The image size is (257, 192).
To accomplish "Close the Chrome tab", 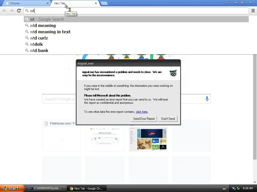I will pyautogui.click(x=47, y=3).
